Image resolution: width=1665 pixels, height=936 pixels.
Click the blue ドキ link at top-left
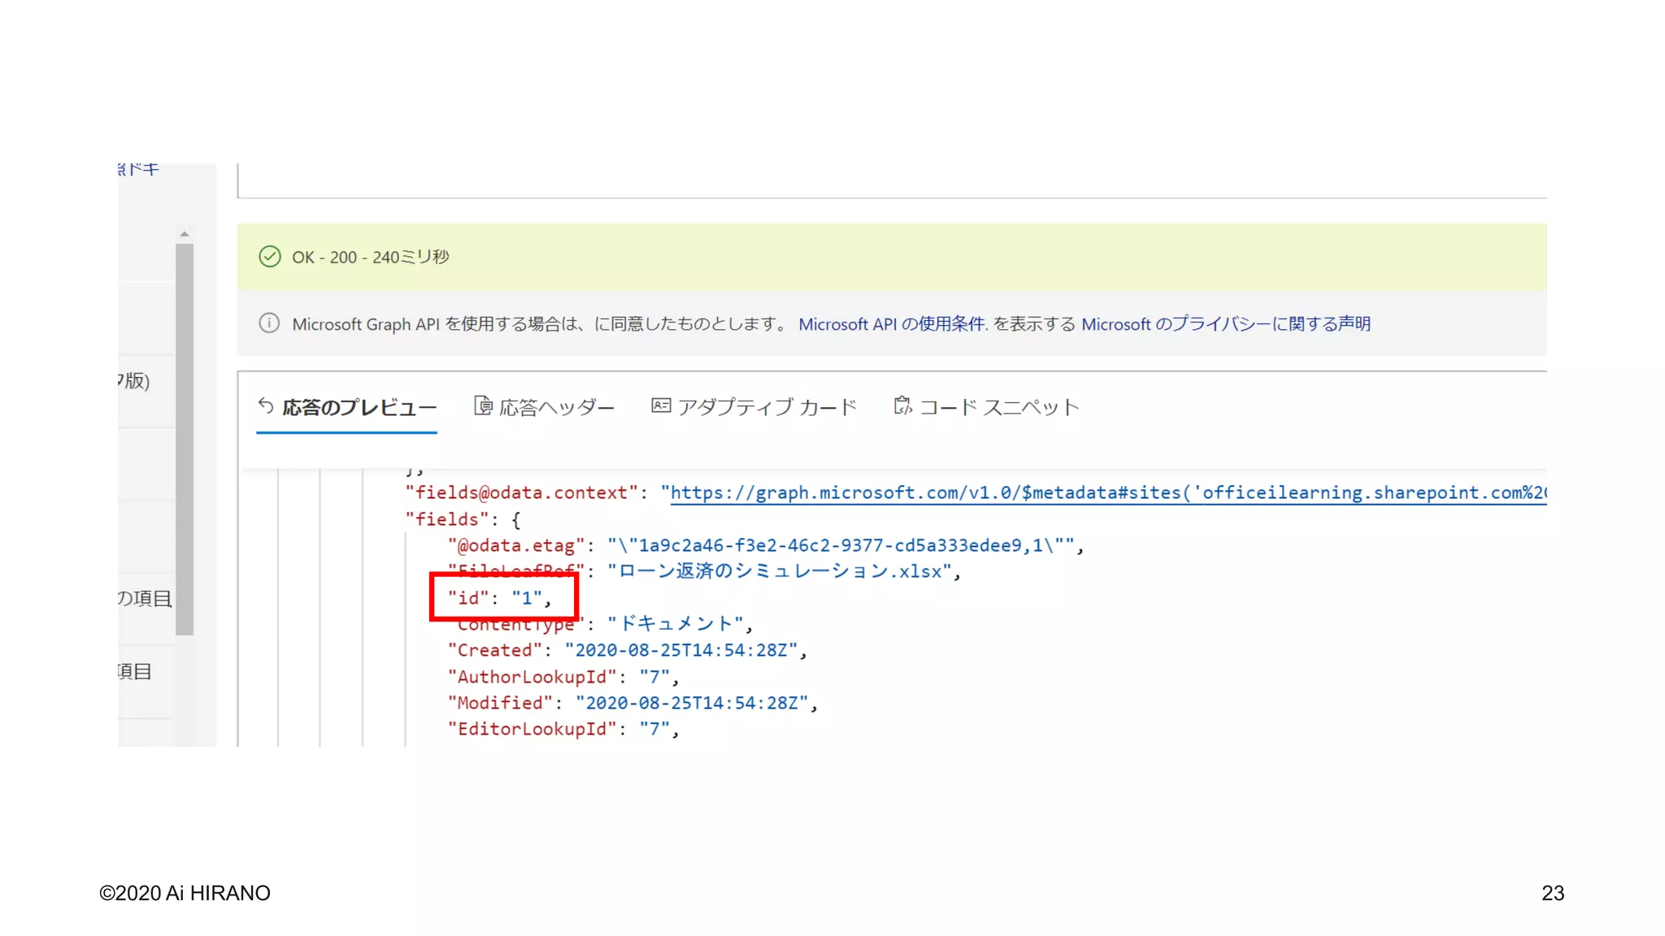point(140,170)
